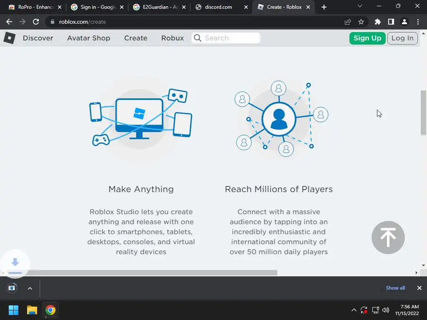Click the vertical page scrollbar thumb
This screenshot has width=427, height=320.
click(423, 112)
